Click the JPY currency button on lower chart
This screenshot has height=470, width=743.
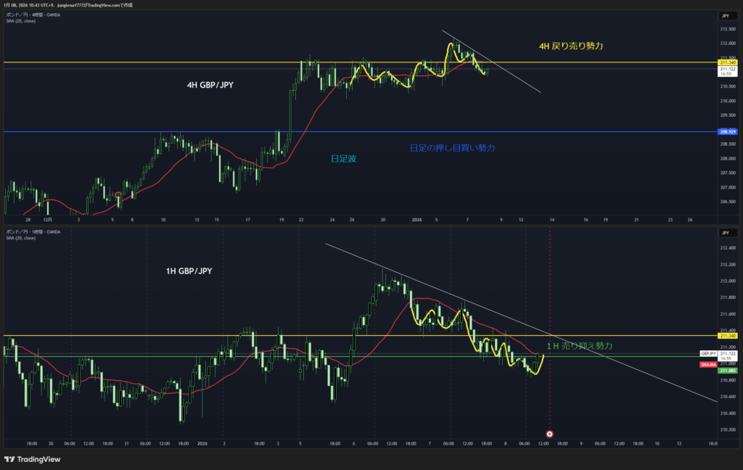pyautogui.click(x=726, y=233)
